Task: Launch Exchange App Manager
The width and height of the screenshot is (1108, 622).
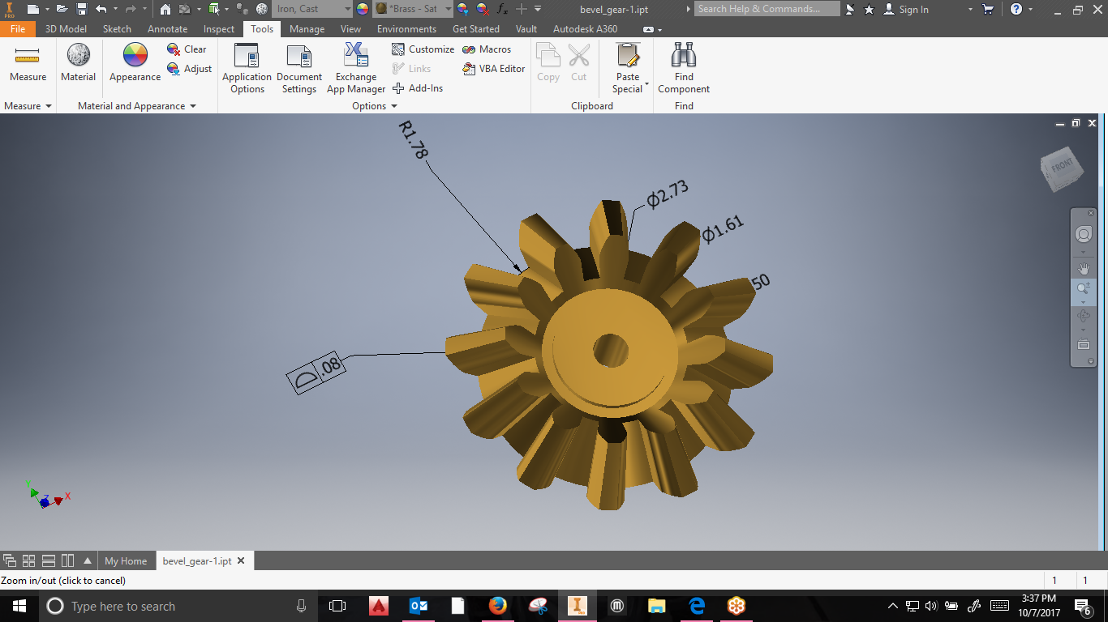Action: (x=356, y=69)
